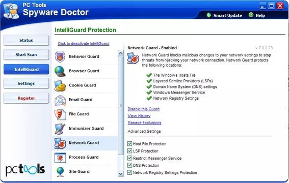Open the Settings section

coord(26,83)
